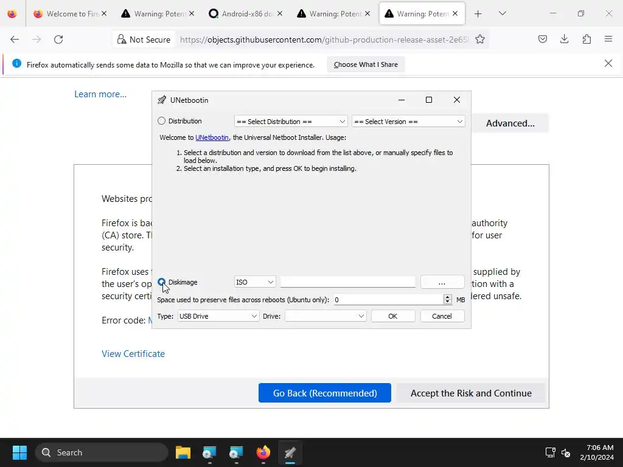This screenshot has height=467, width=623.
Task: Open the UNetbootin hyperlink in welcome text
Action: tap(212, 137)
